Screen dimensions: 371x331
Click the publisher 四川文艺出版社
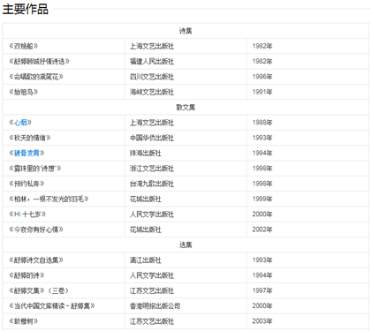(152, 77)
